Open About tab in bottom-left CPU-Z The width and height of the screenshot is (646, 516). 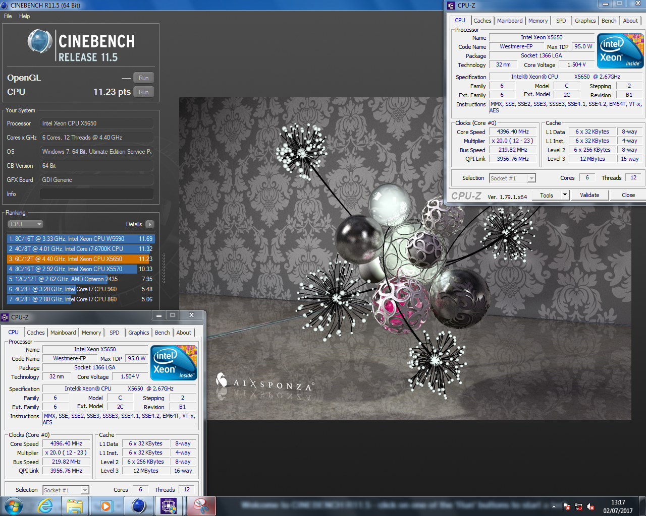point(184,333)
